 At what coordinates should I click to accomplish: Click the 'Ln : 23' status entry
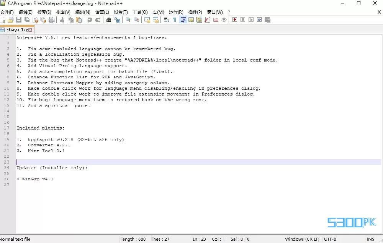(x=199, y=239)
